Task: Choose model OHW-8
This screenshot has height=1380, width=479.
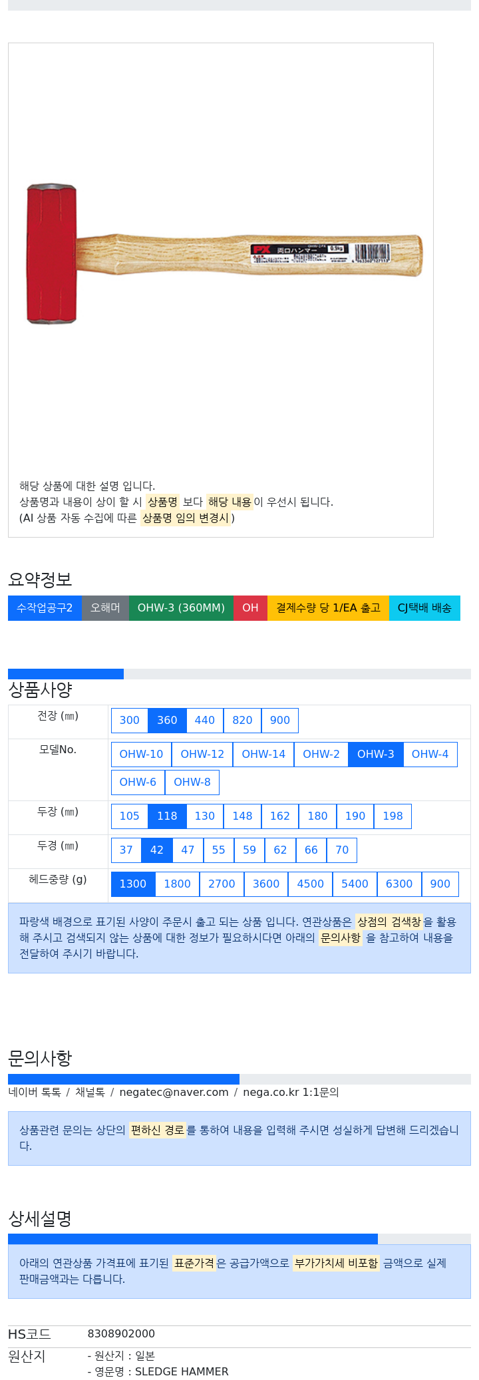Action: 192,782
